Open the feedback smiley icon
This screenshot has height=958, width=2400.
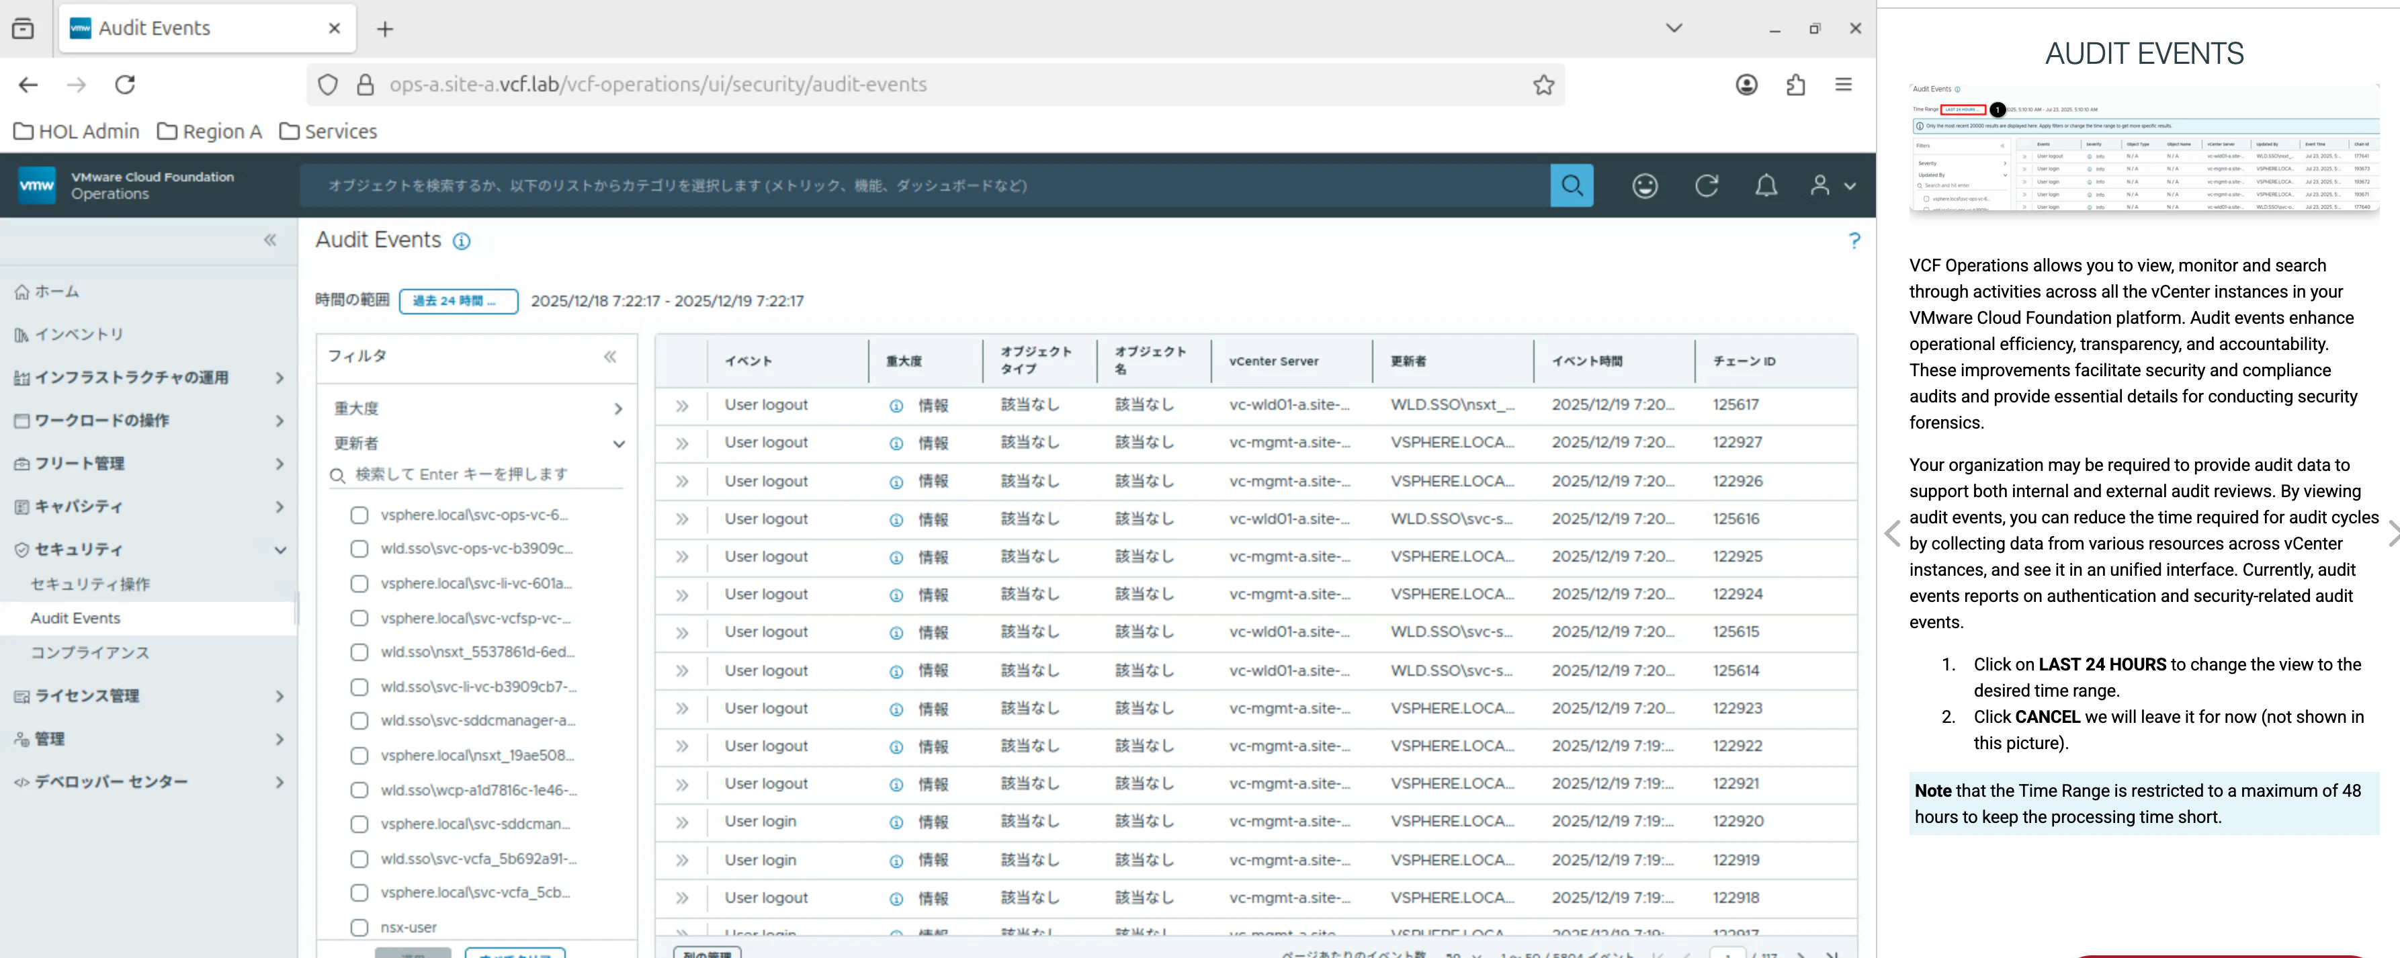[x=1644, y=185]
